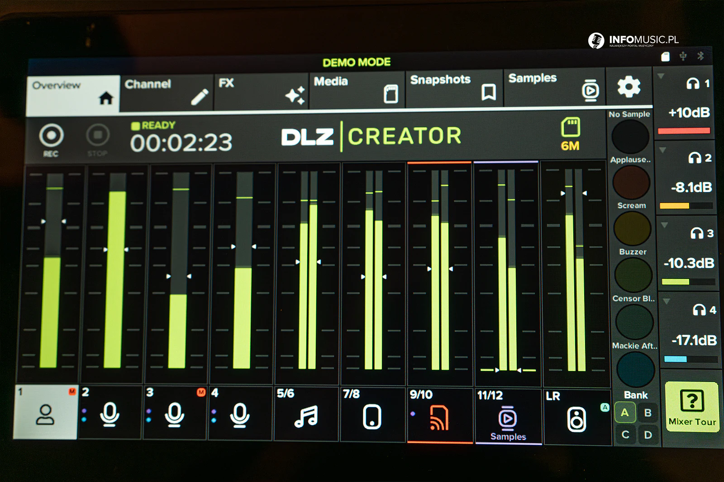This screenshot has height=482, width=724.
Task: Tap the +10dB headphone 1 value
Action: click(x=689, y=113)
